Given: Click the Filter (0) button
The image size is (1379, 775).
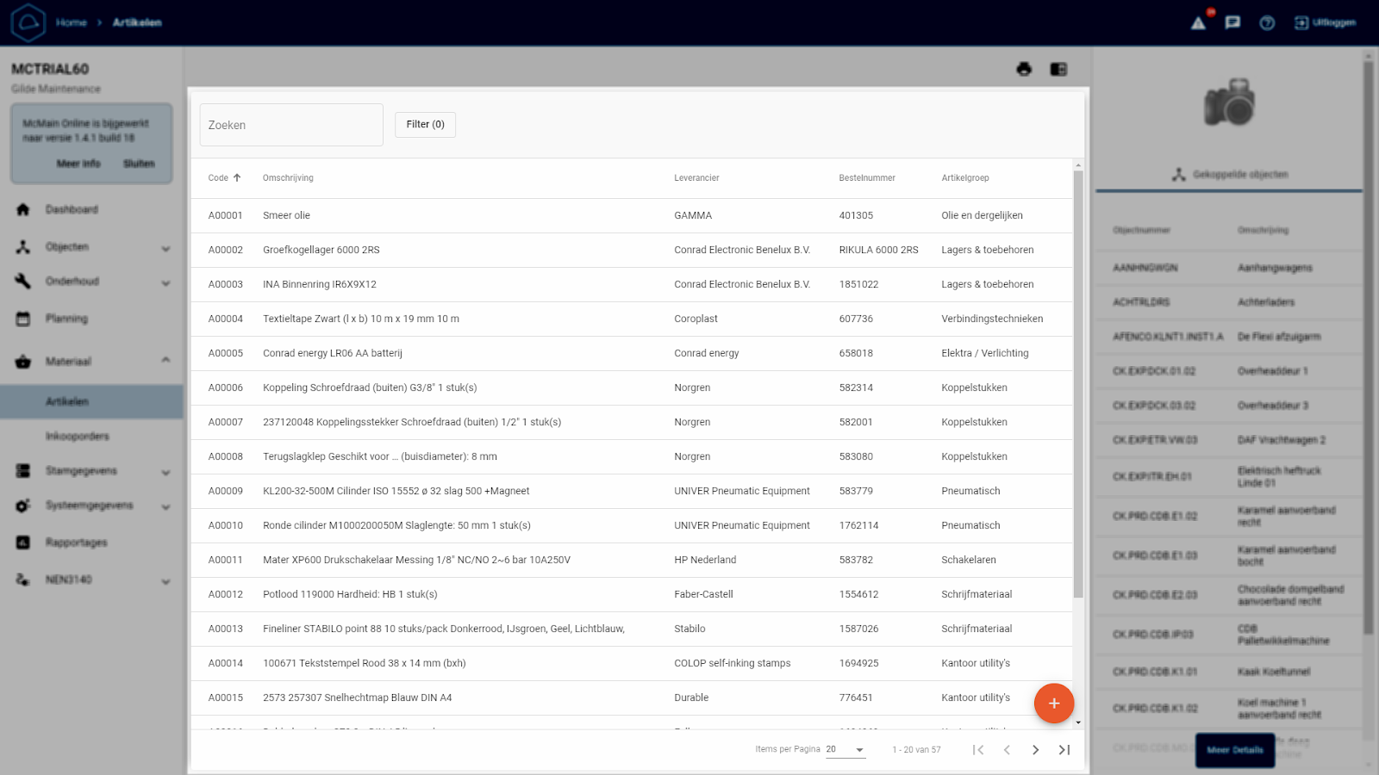Looking at the screenshot, I should [425, 125].
